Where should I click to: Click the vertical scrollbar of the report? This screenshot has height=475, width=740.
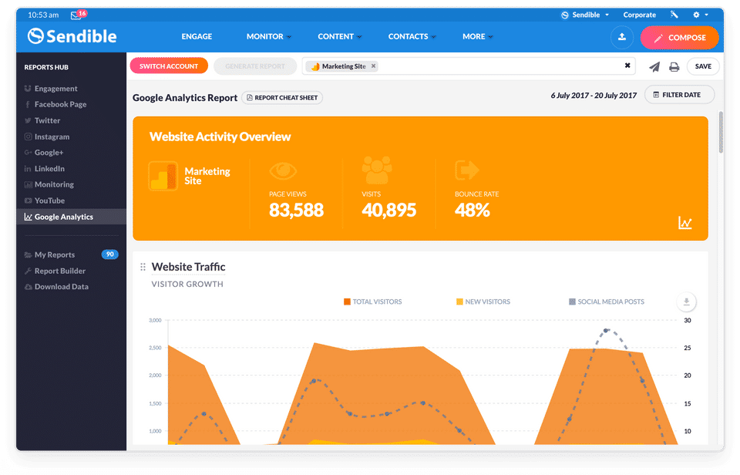click(x=721, y=132)
